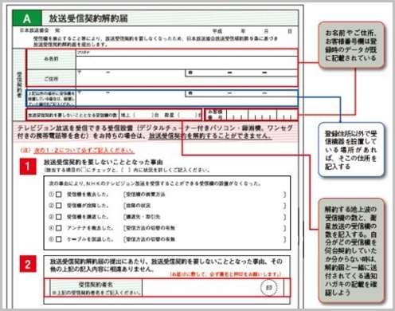Click the 受信契約者名 signature field
Image resolution: width=395 pixels, height=311 pixels.
213,288
